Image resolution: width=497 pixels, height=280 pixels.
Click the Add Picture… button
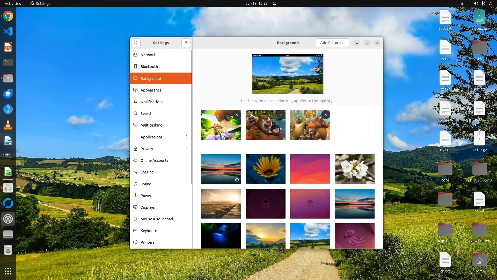click(x=332, y=43)
